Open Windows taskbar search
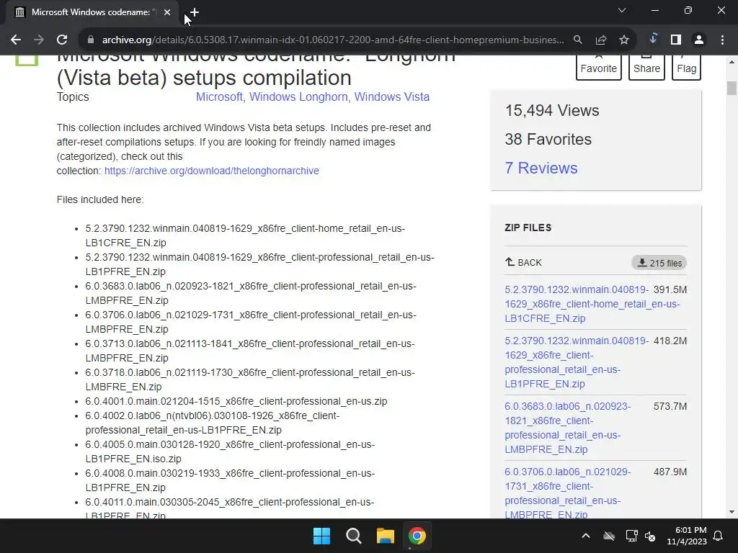This screenshot has height=553, width=738. click(353, 536)
